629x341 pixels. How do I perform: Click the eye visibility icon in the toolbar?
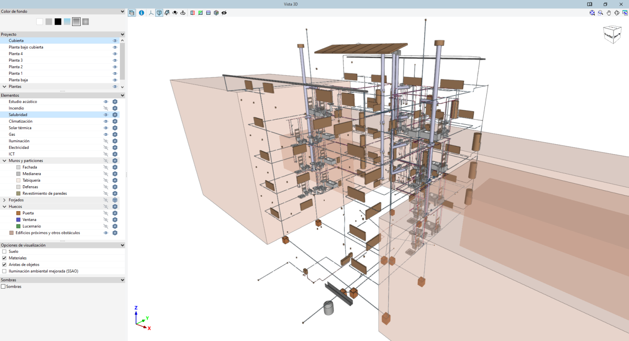pos(224,13)
